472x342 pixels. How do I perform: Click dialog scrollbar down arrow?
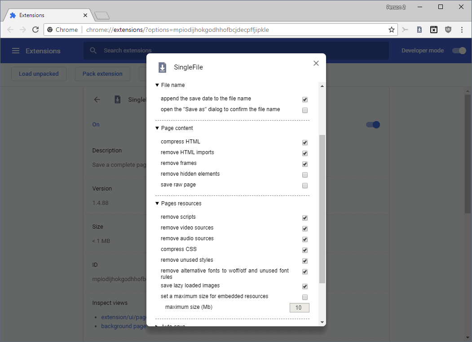point(322,322)
